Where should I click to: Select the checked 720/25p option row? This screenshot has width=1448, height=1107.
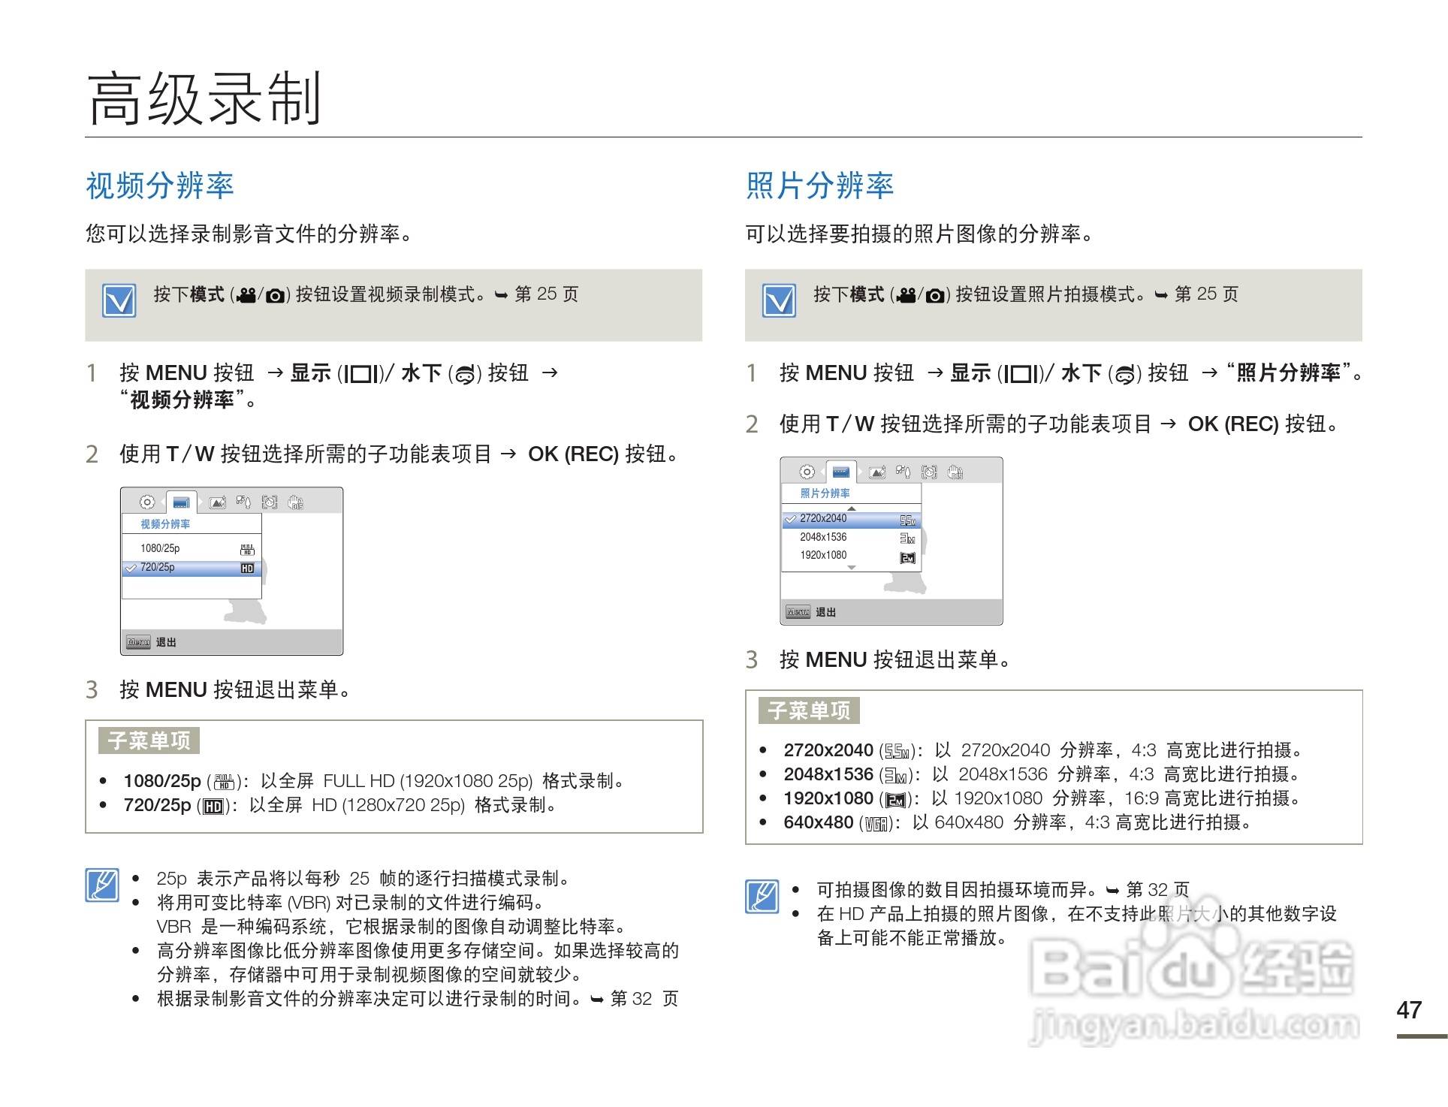pos(192,568)
